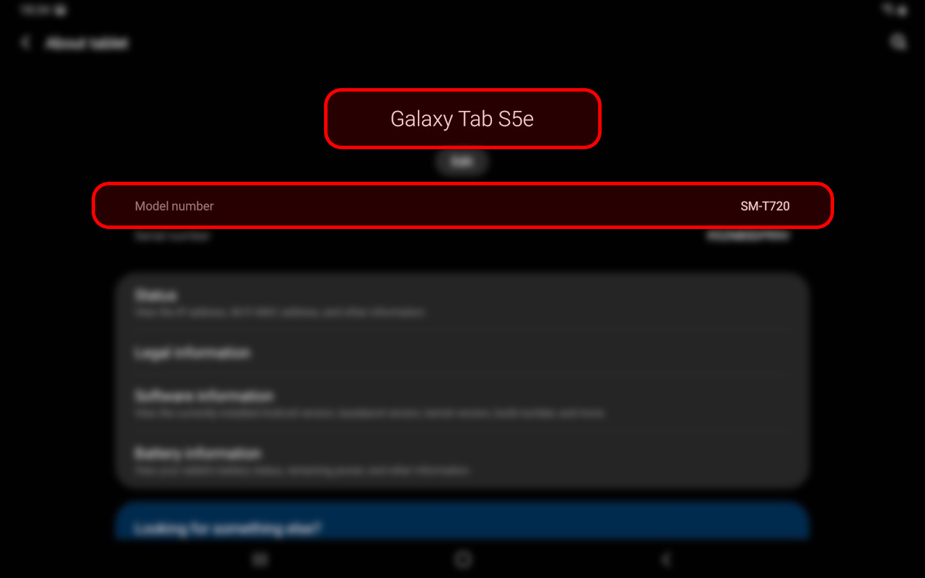
Task: Open search with the magnifier icon
Action: tap(898, 43)
